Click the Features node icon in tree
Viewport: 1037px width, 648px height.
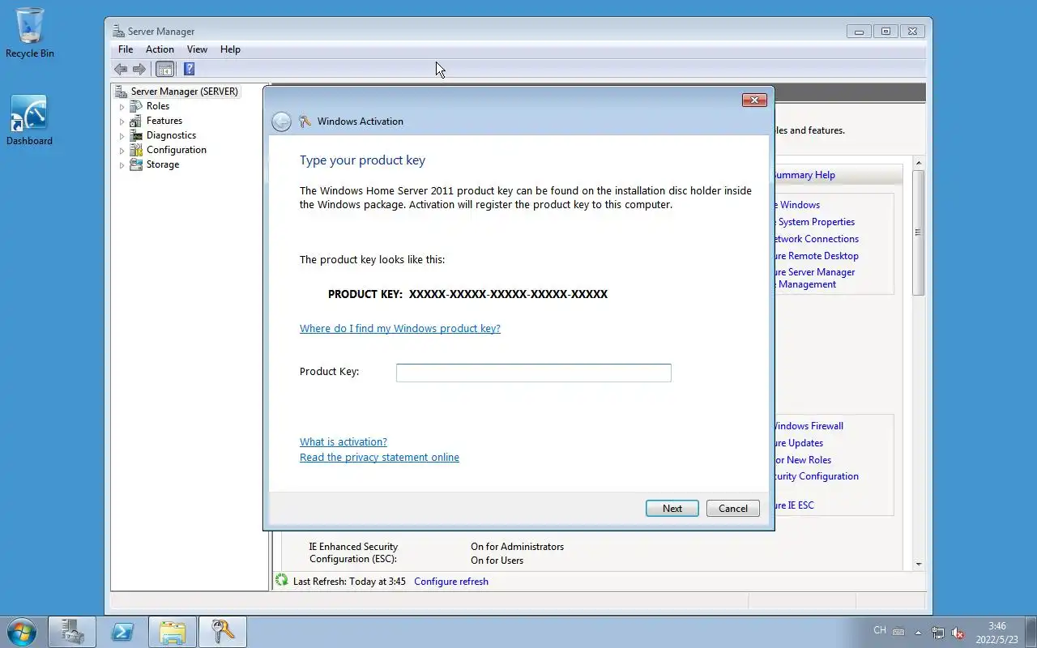tap(136, 121)
